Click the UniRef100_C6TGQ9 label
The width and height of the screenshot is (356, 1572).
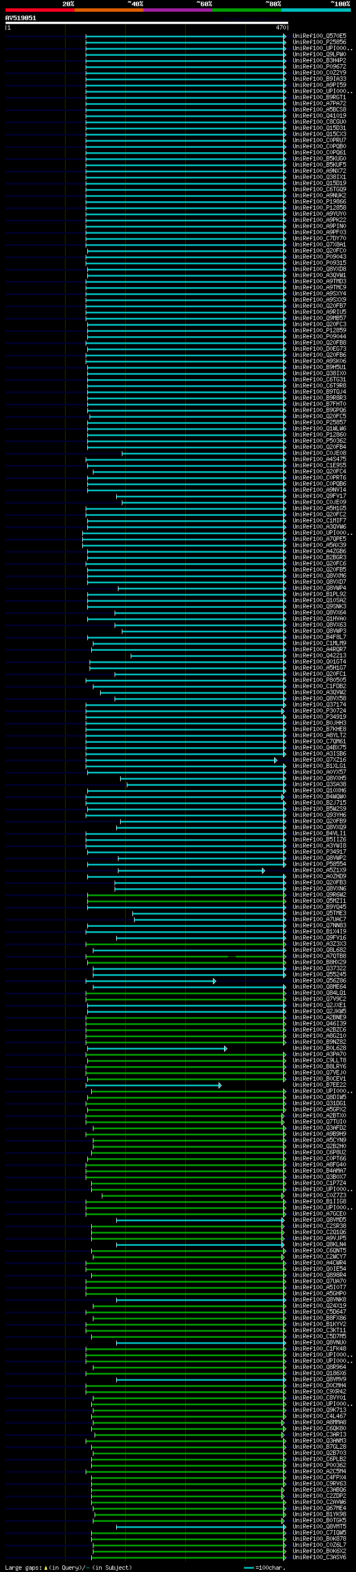coord(319,189)
